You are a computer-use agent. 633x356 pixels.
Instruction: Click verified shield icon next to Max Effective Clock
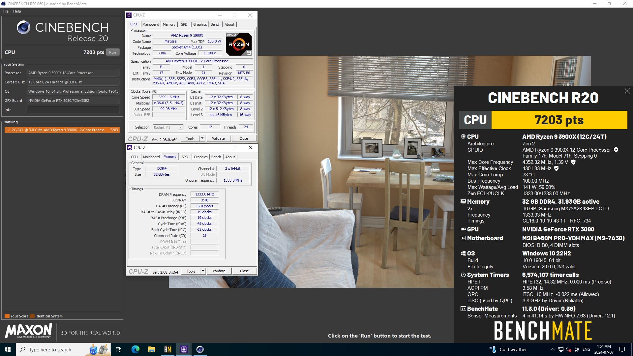(x=557, y=168)
